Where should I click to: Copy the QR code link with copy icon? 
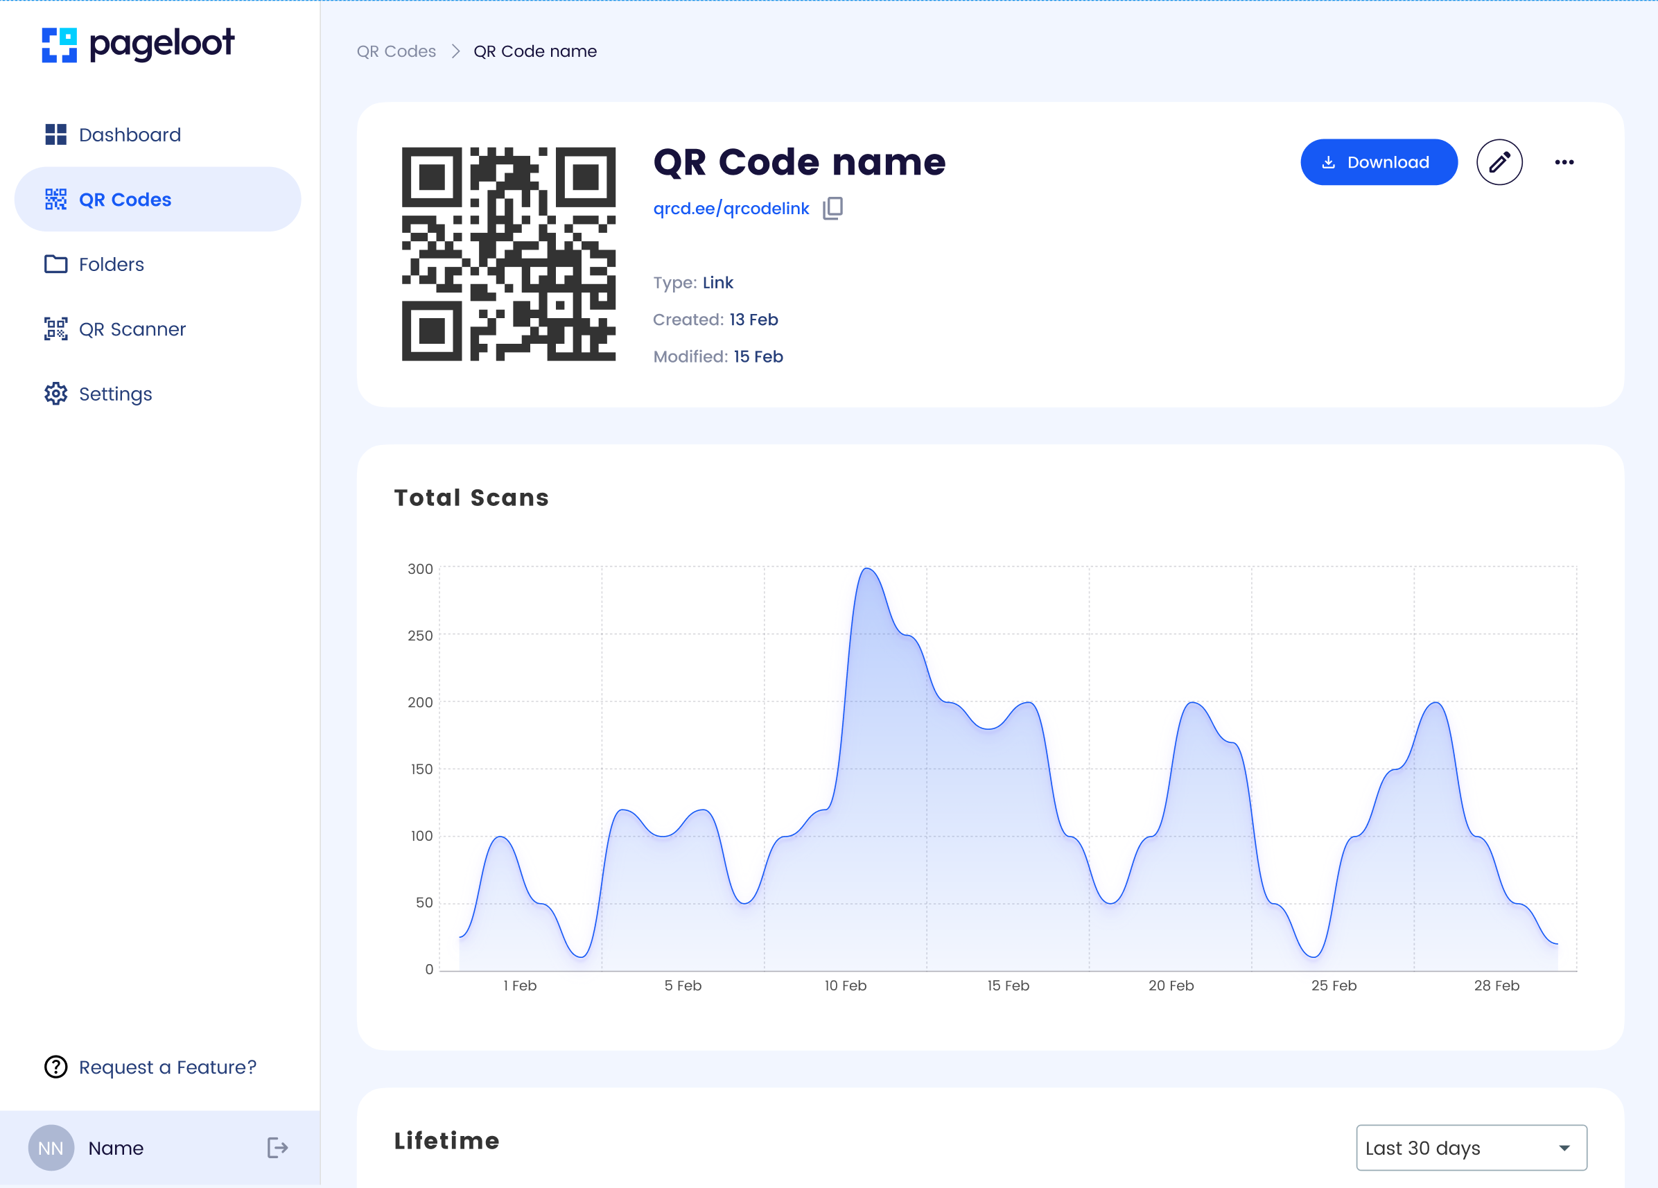pos(832,209)
